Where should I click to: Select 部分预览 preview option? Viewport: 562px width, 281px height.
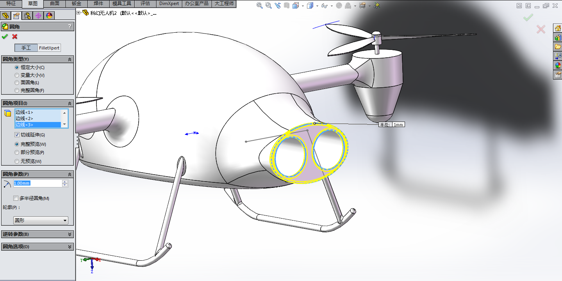point(17,152)
